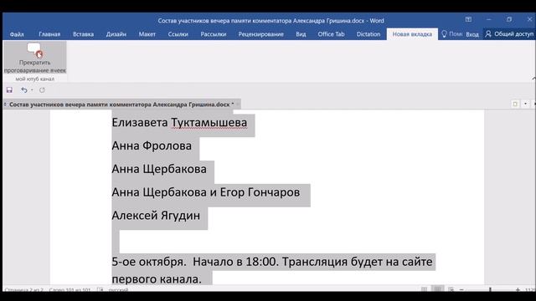Viewport: 536px width, 301px height.
Task: Click the new document tab icon on Office Tab bar
Action: 515,104
